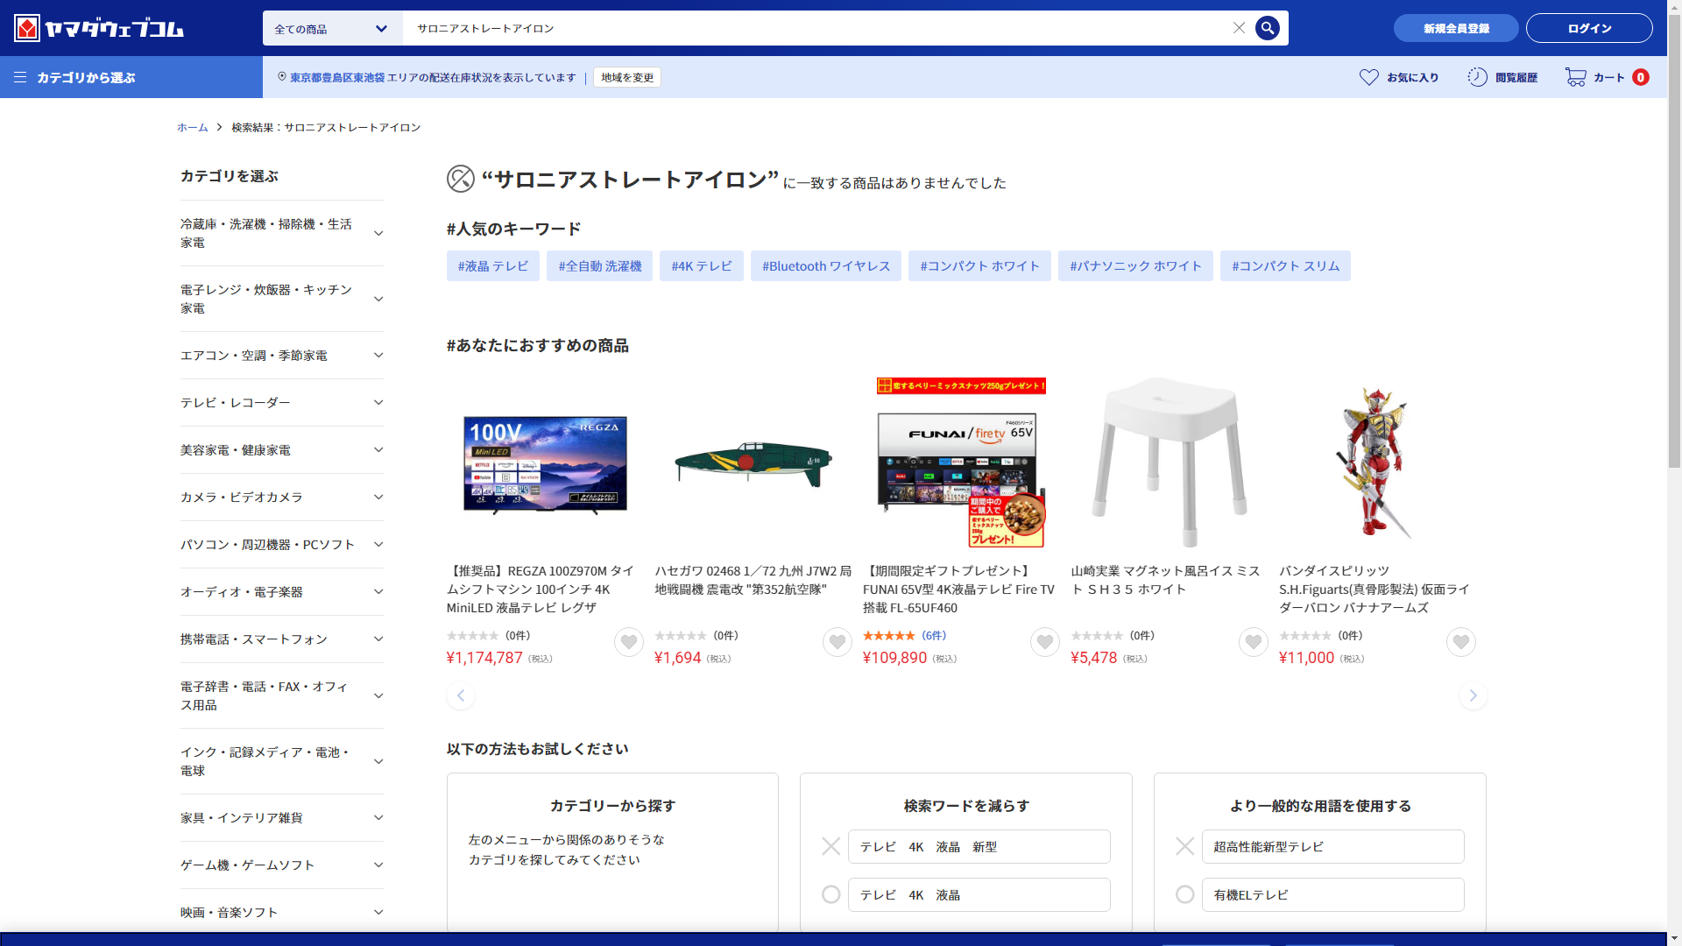Favorite the Bandai S.H.Figuarts figure

point(1460,642)
